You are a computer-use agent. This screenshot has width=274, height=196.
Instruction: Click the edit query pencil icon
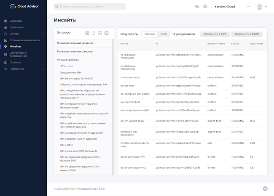(94, 33)
